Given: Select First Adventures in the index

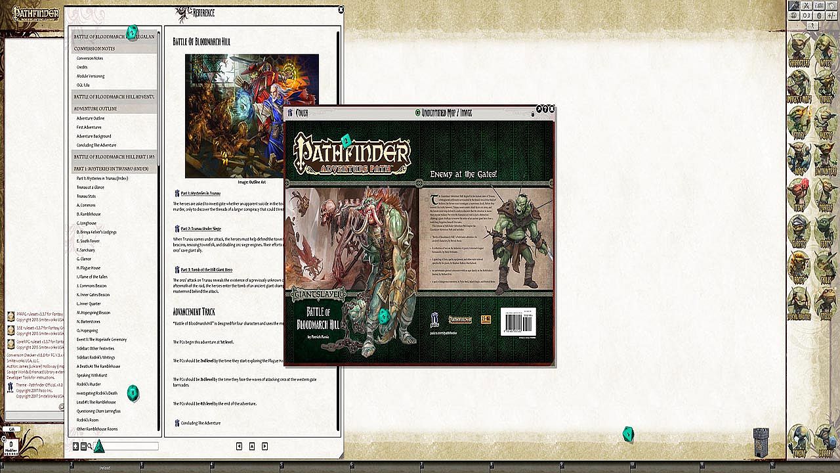Looking at the screenshot, I should [89, 127].
